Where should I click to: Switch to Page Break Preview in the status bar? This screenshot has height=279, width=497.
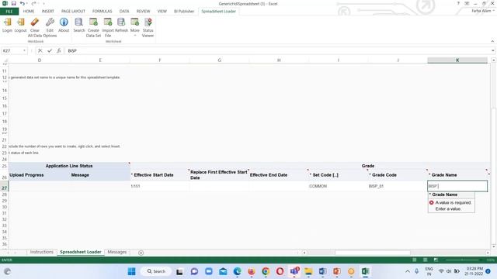click(436, 260)
